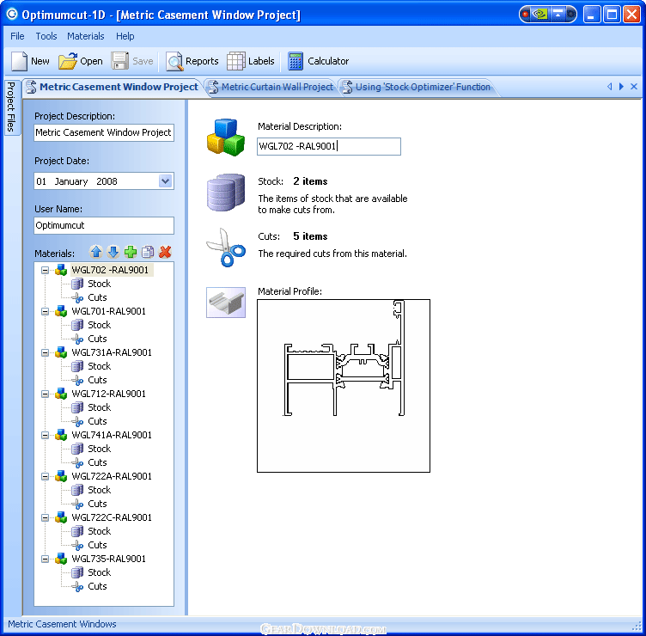
Task: Switch to Metric Curtain Wall Project tab
Action: [x=272, y=87]
